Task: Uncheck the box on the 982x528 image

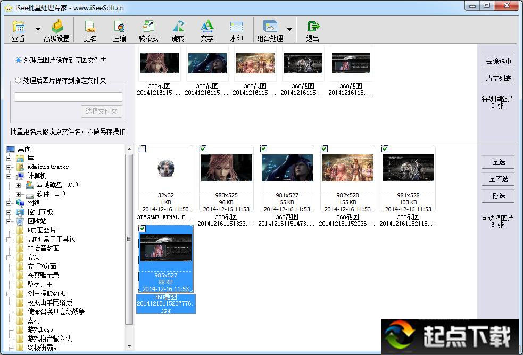Action: 324,149
